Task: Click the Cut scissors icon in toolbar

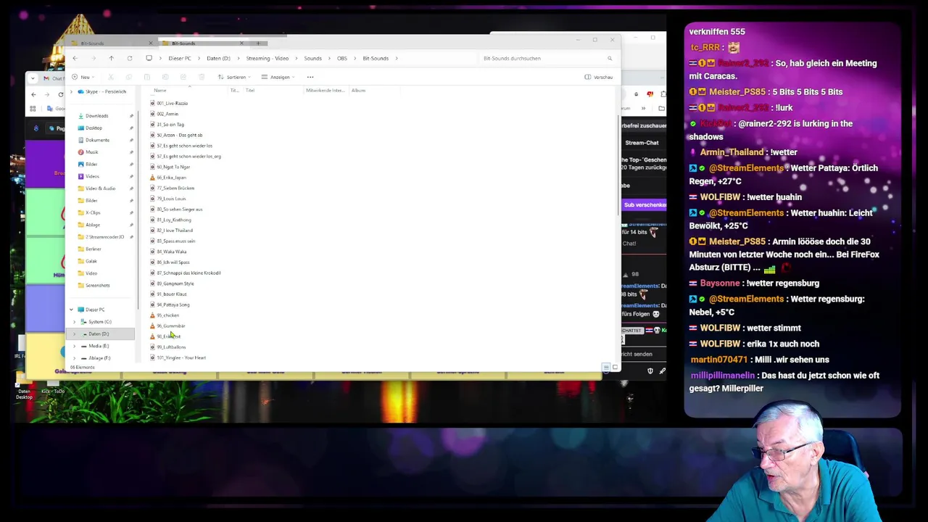Action: [x=111, y=77]
